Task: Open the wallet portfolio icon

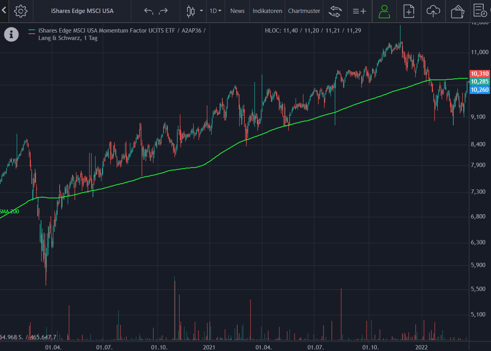Action: coord(457,11)
